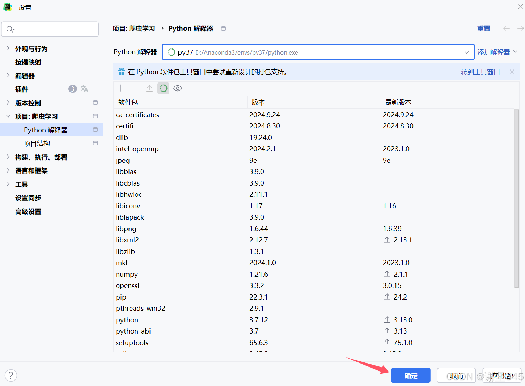Click the upgrade arrow for pip
Viewport: 525px width, 386px height.
[387, 297]
